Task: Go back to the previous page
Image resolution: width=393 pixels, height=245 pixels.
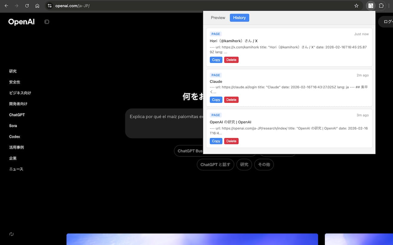Action: coord(6,6)
